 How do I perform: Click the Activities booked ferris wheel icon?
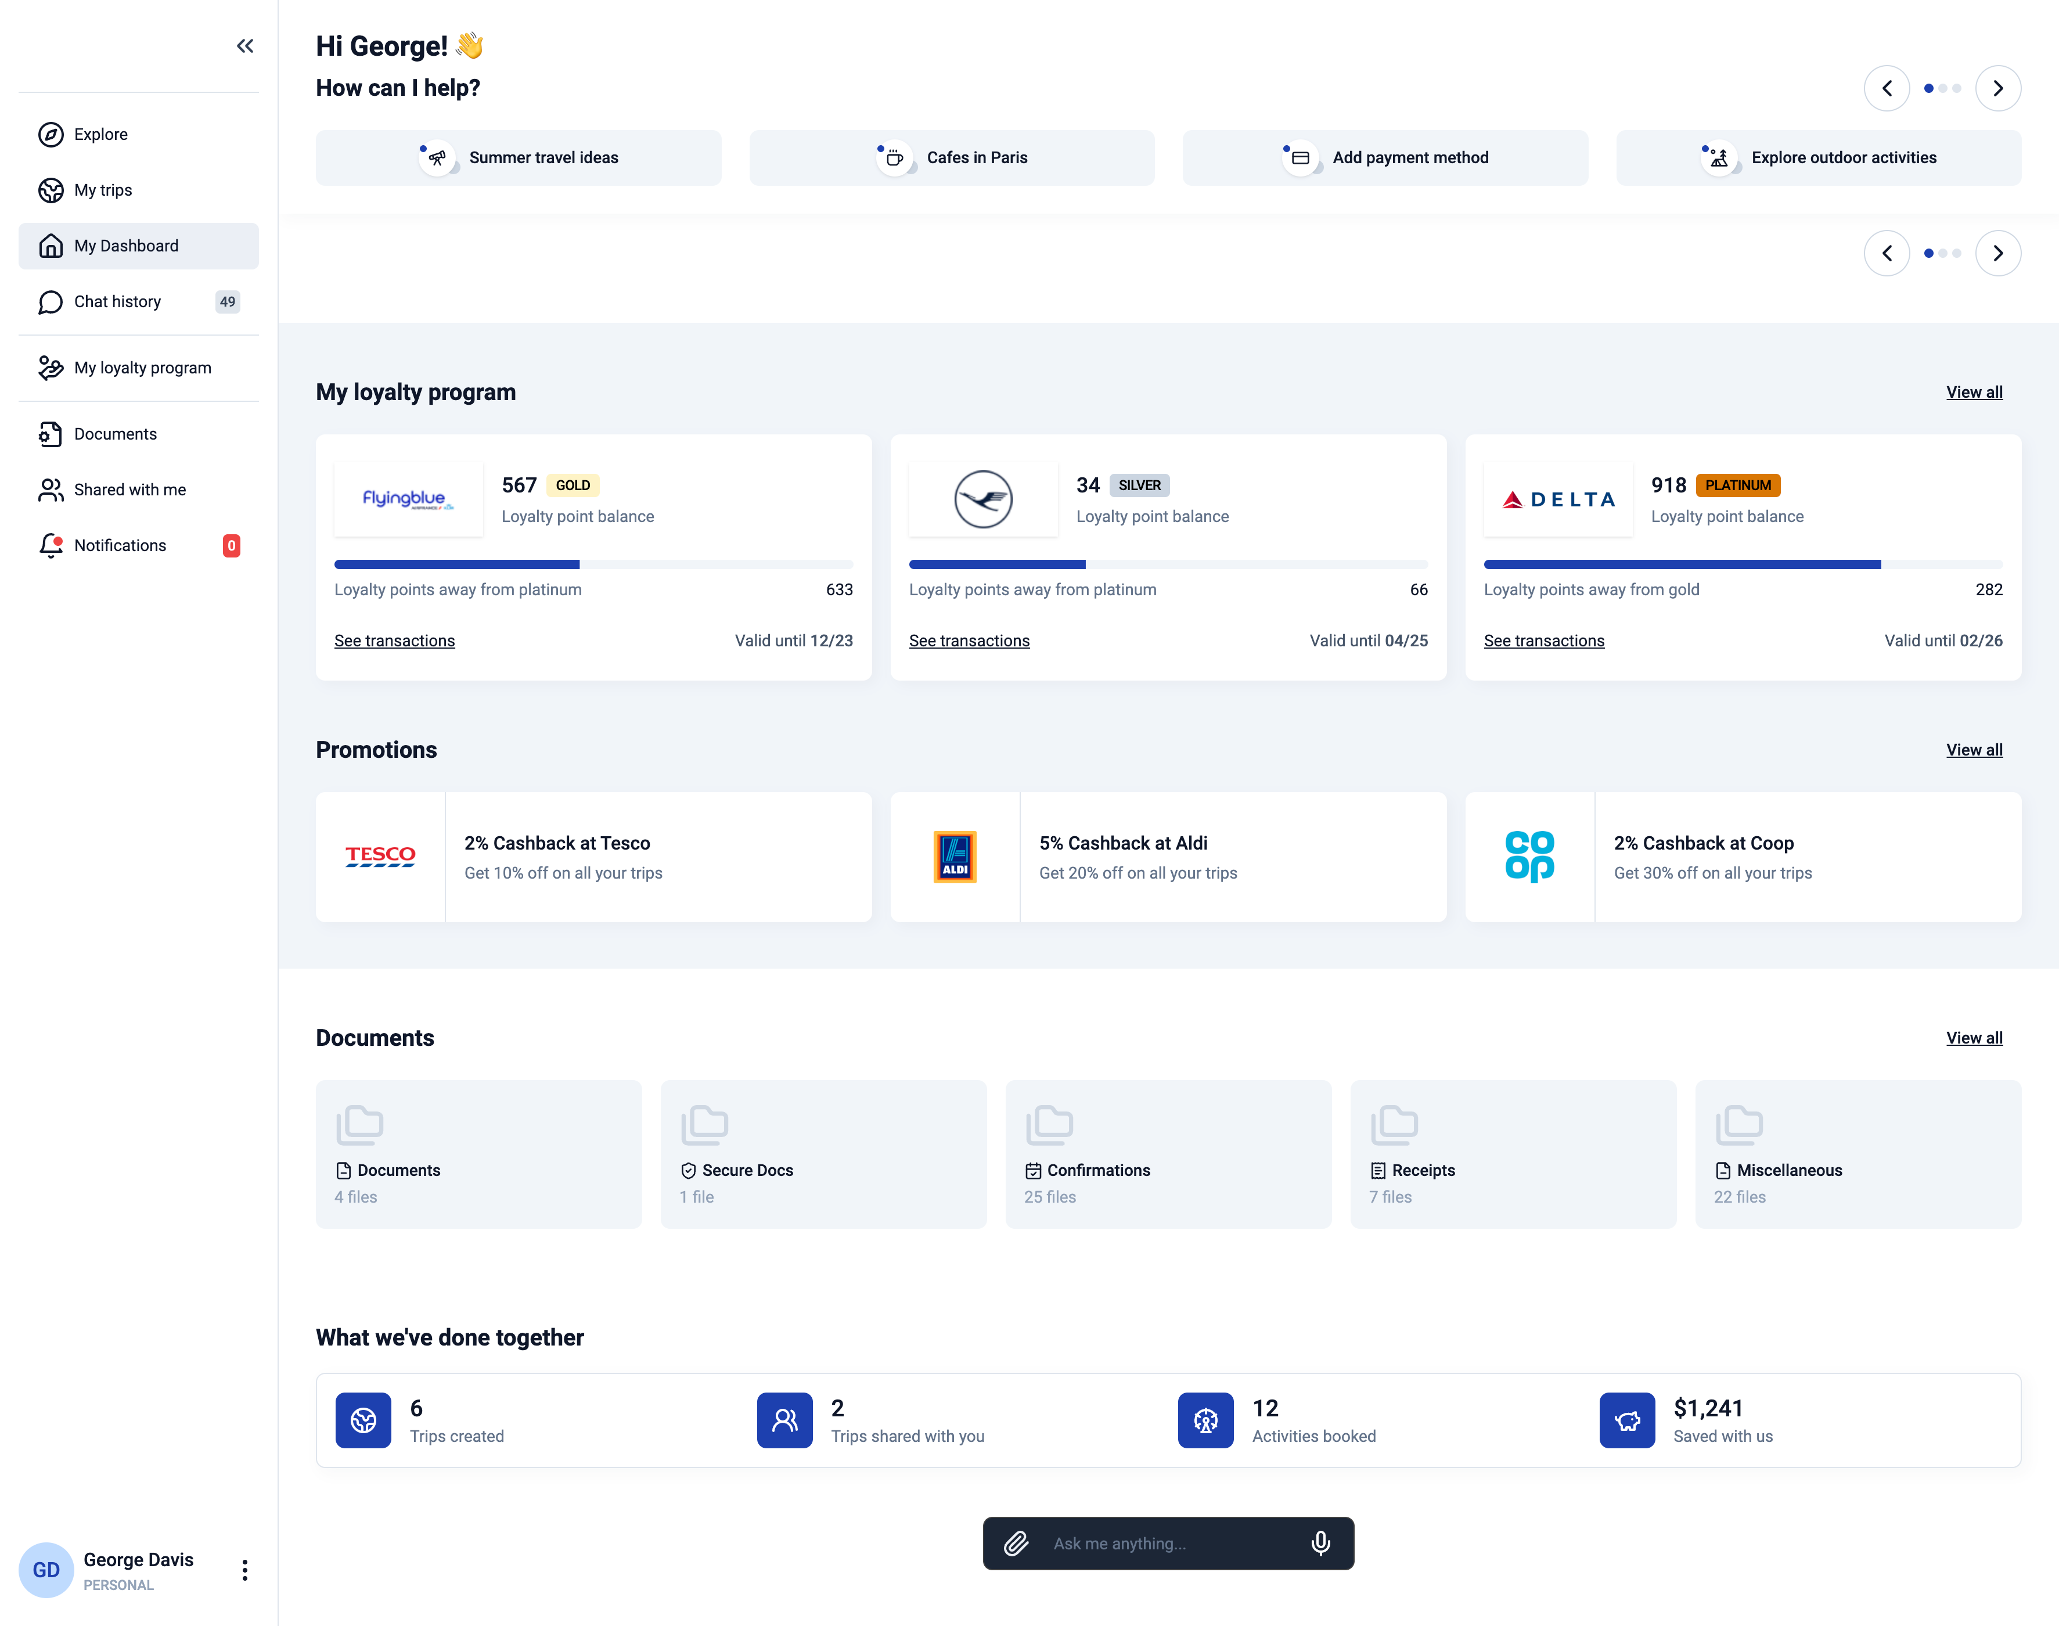coord(1205,1420)
